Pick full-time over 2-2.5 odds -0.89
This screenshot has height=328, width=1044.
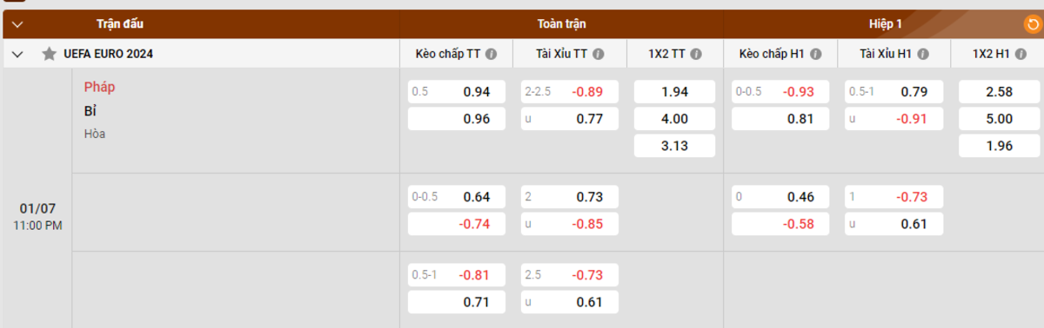click(570, 92)
